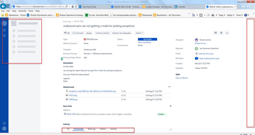This screenshot has height=135, width=255.
Task: Click Stop watching this issue link
Action: (x=209, y=58)
